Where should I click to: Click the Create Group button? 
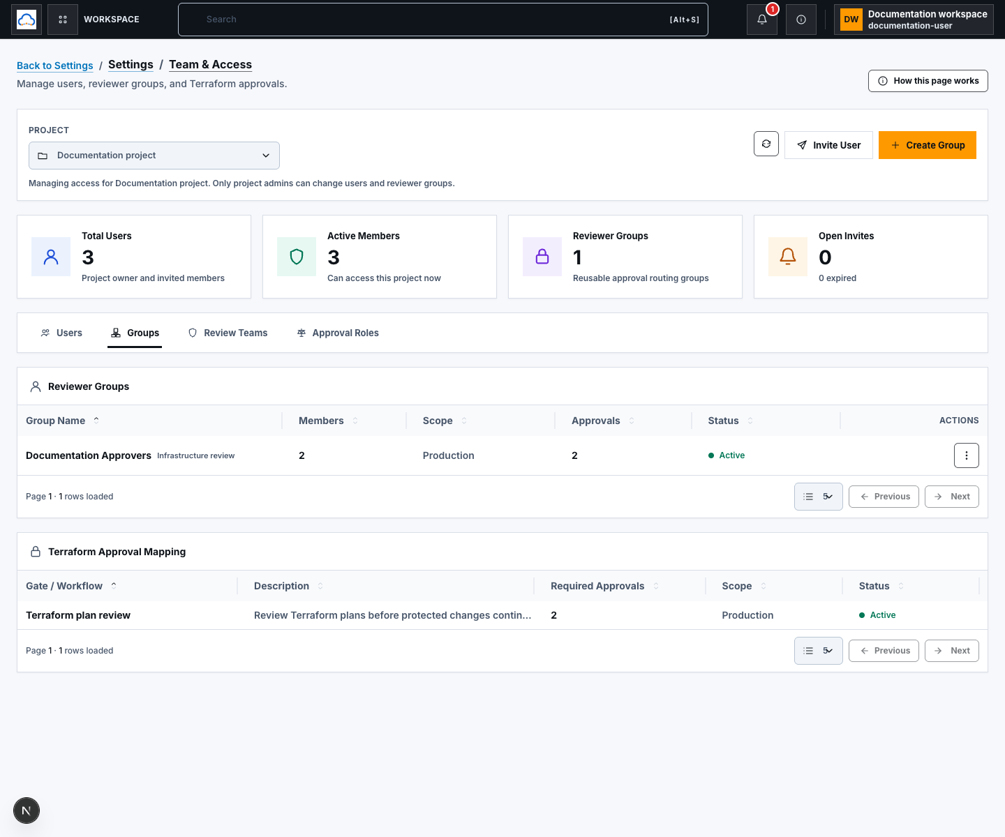click(x=928, y=145)
